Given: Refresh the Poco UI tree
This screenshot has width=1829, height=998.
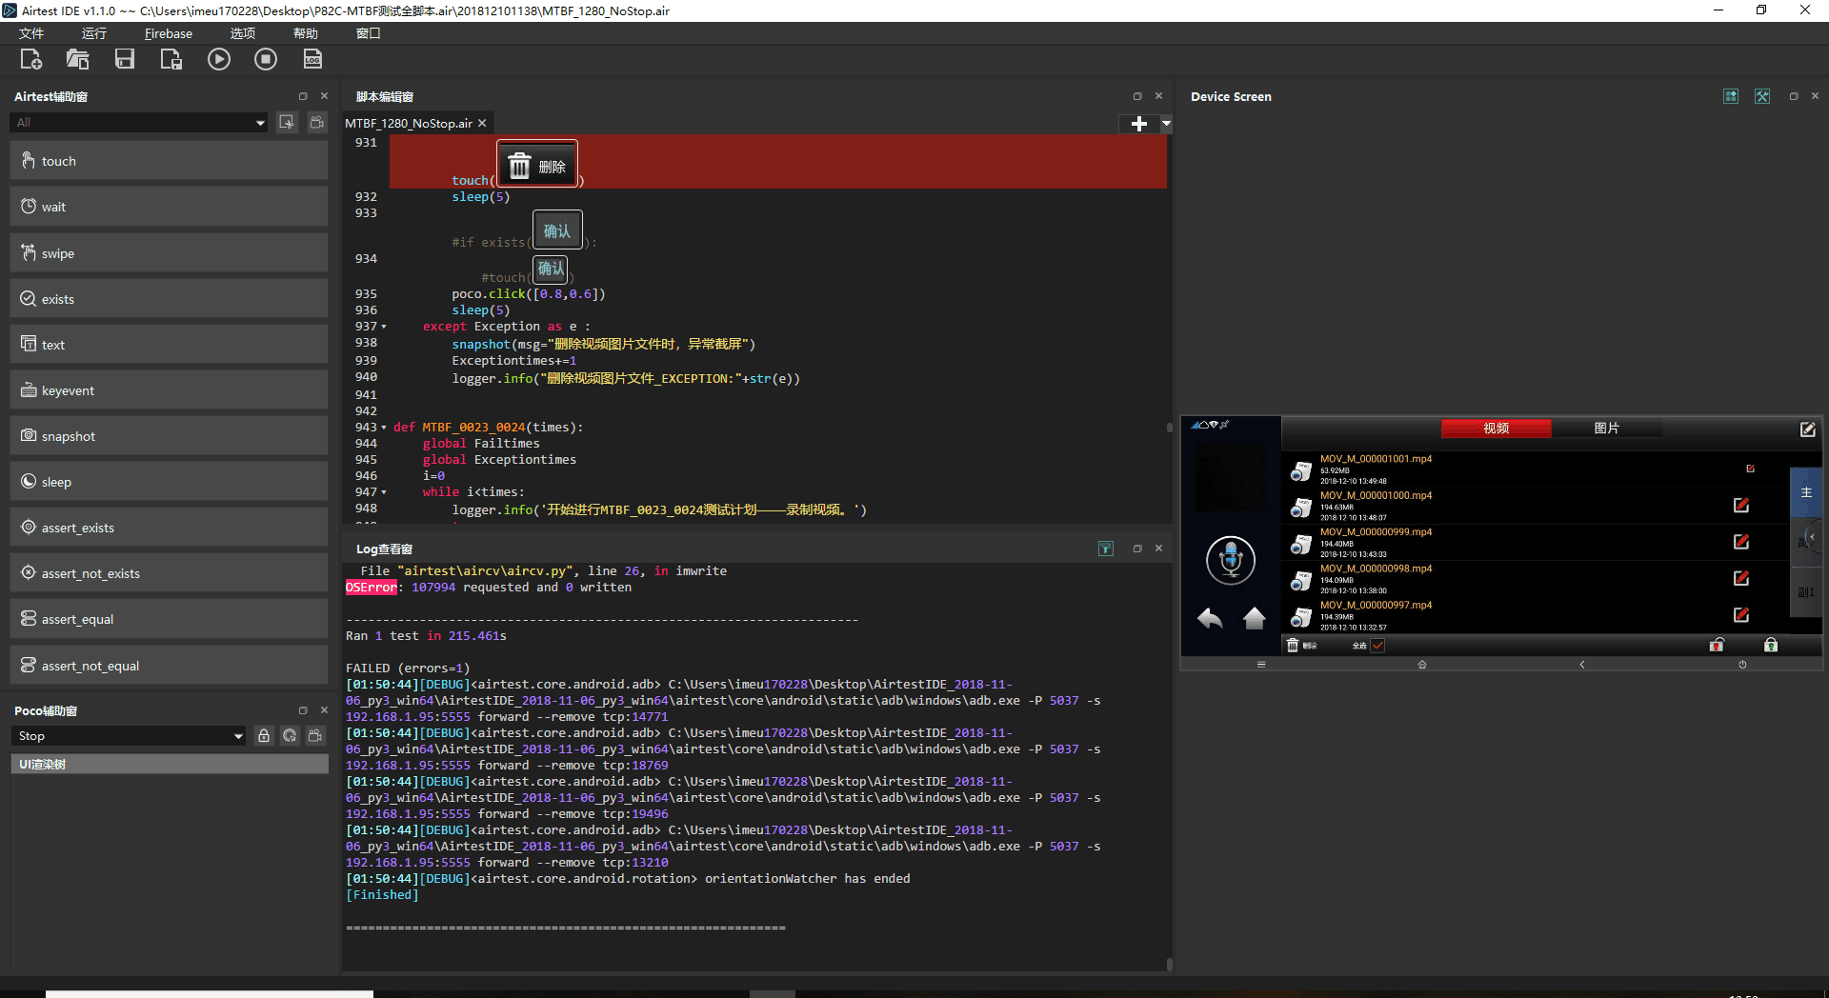Looking at the screenshot, I should tap(290, 735).
